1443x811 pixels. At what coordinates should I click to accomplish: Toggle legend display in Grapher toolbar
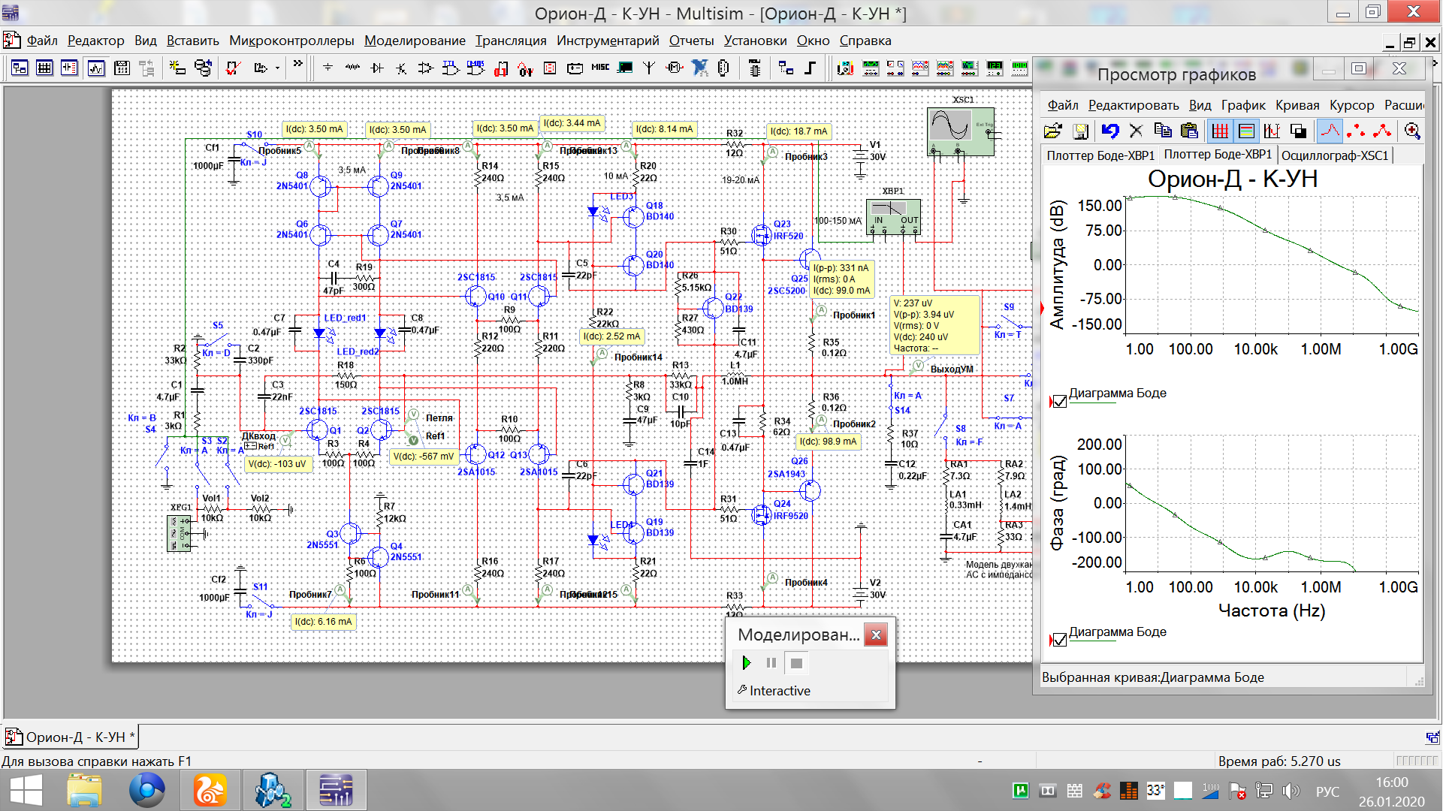pos(1246,131)
